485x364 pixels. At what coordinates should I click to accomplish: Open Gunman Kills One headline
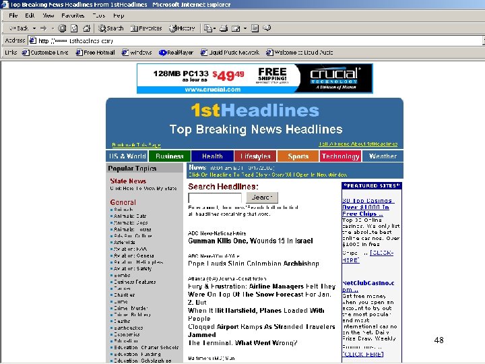[x=251, y=241]
